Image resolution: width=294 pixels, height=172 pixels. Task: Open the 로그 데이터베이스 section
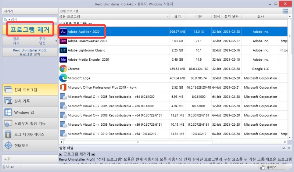(30, 134)
